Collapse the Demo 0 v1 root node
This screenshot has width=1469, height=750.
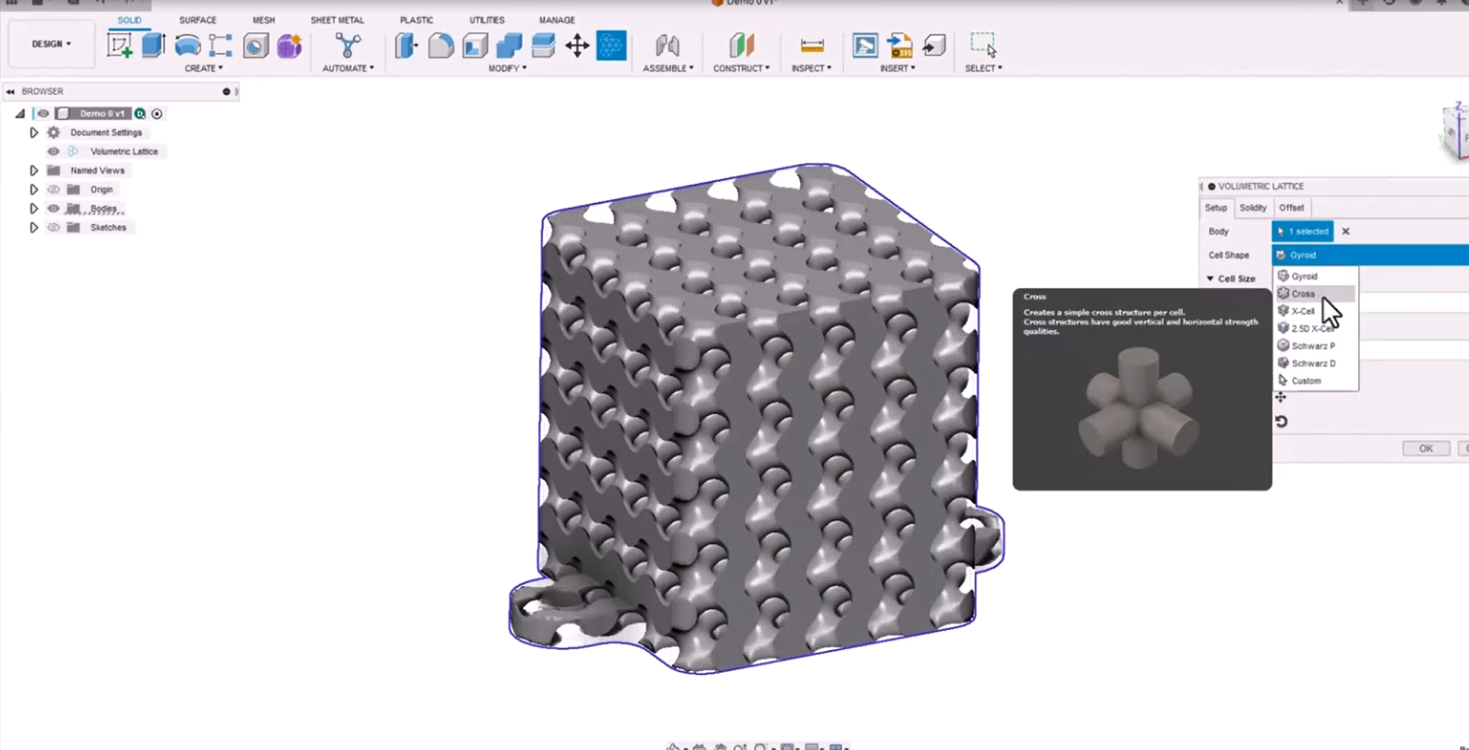pos(20,113)
